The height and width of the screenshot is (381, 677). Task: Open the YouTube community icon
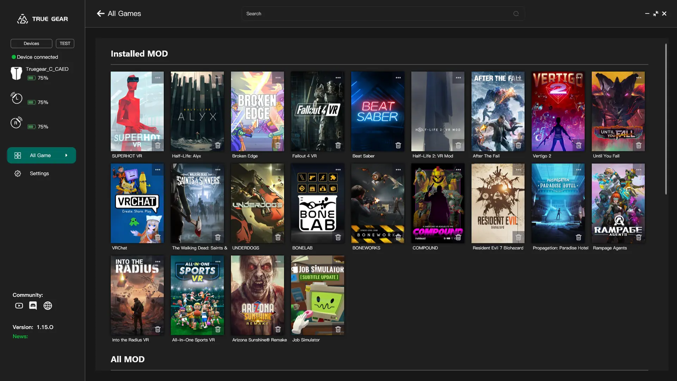pos(19,306)
